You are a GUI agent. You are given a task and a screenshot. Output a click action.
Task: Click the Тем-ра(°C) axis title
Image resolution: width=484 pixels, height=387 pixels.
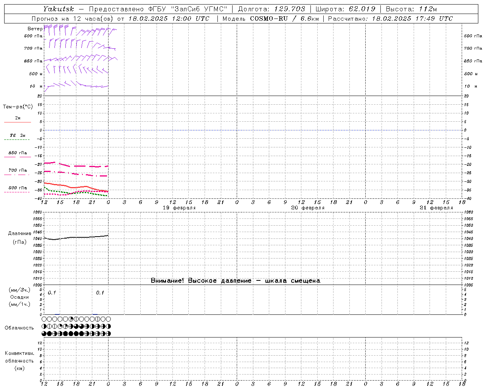(x=18, y=107)
